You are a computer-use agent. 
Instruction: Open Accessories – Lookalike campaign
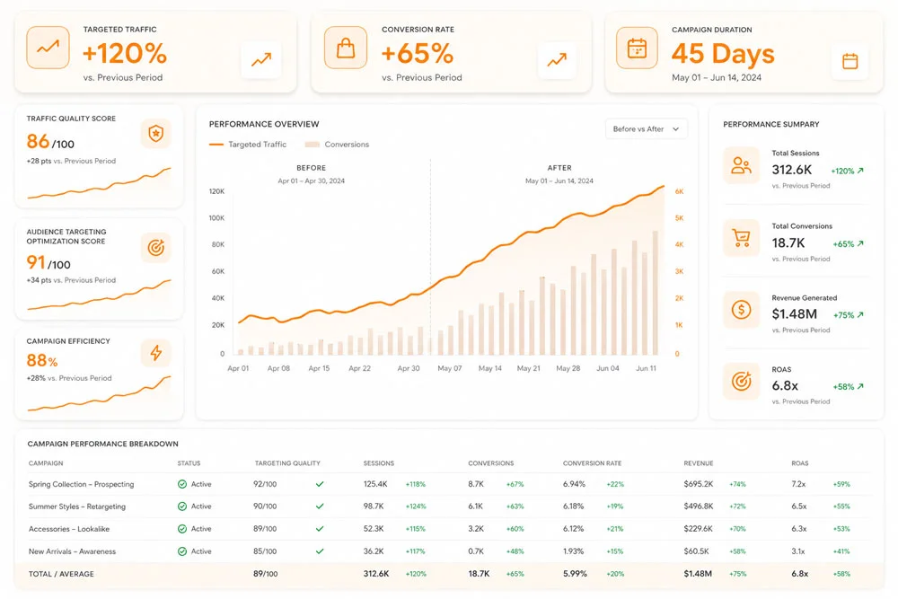point(69,529)
